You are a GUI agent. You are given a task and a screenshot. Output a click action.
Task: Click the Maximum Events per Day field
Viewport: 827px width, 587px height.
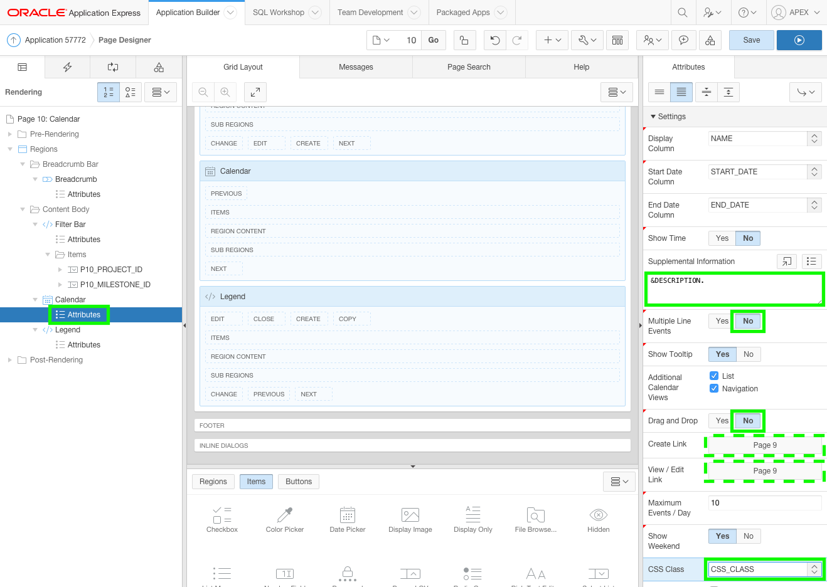point(764,503)
